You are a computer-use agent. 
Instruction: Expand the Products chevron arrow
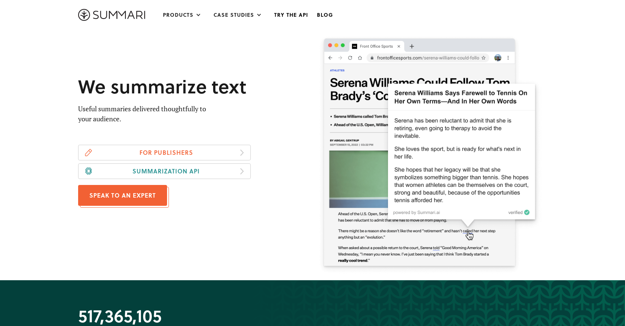click(198, 15)
